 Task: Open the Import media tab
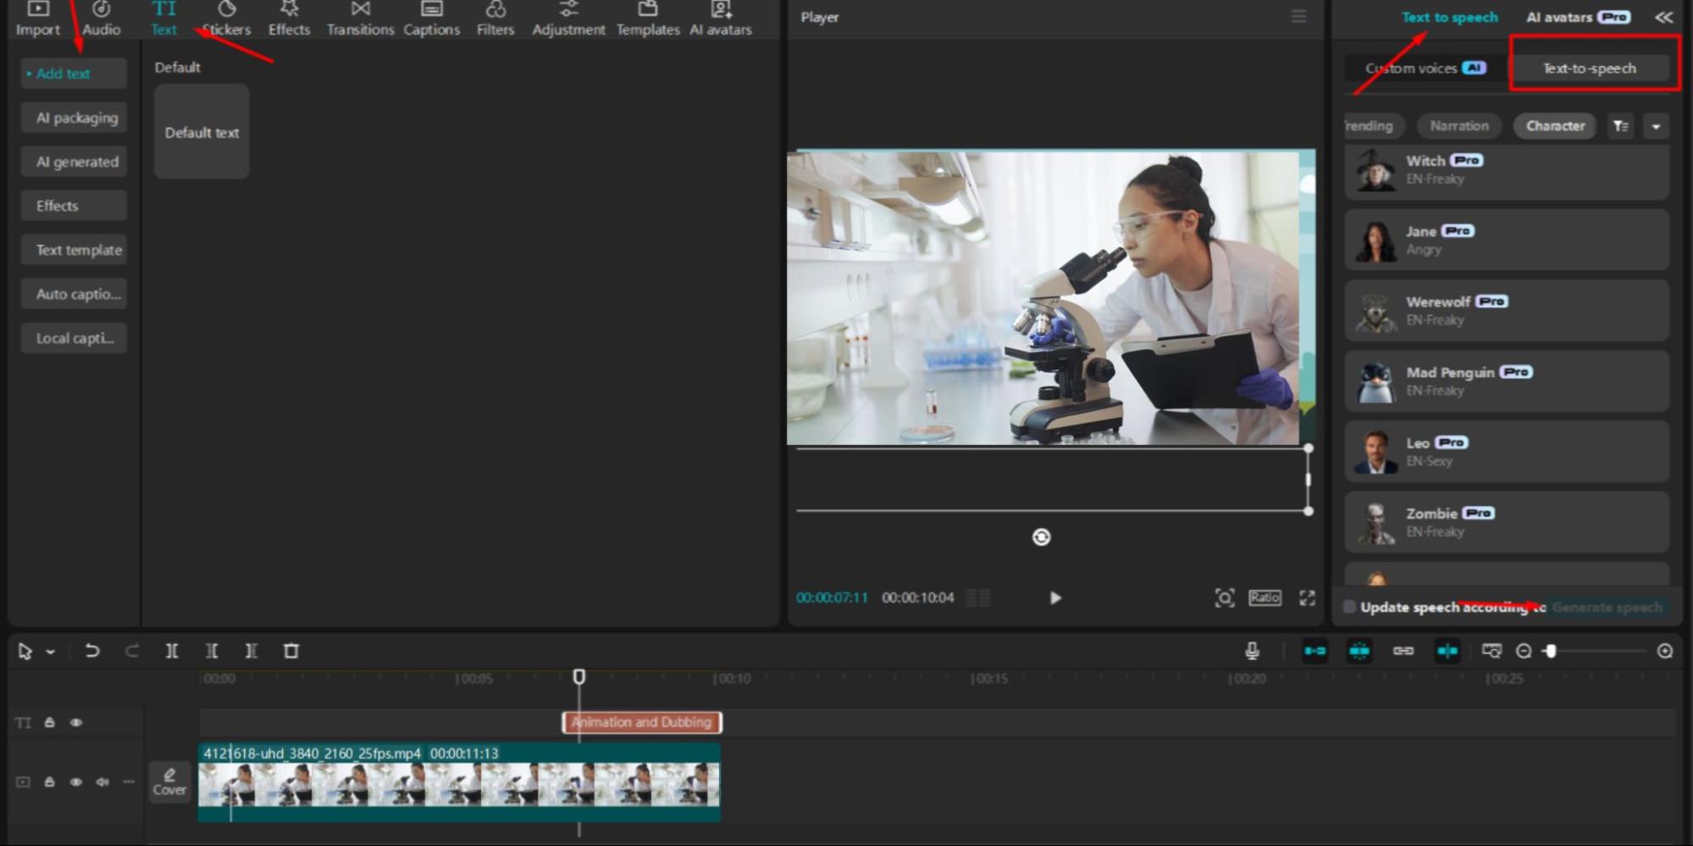tap(38, 19)
